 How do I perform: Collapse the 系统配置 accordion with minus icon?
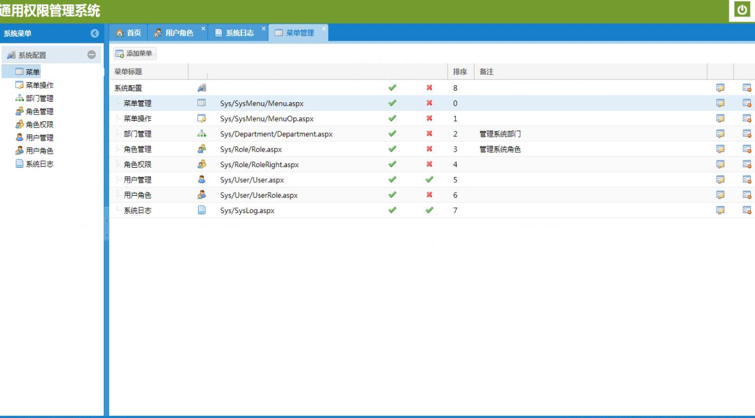click(91, 55)
